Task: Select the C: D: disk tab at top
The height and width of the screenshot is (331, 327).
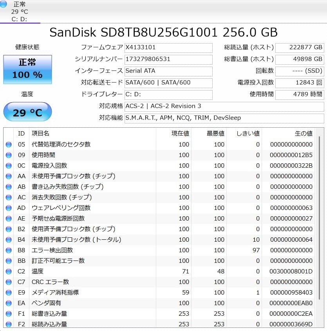Action: [x=20, y=19]
